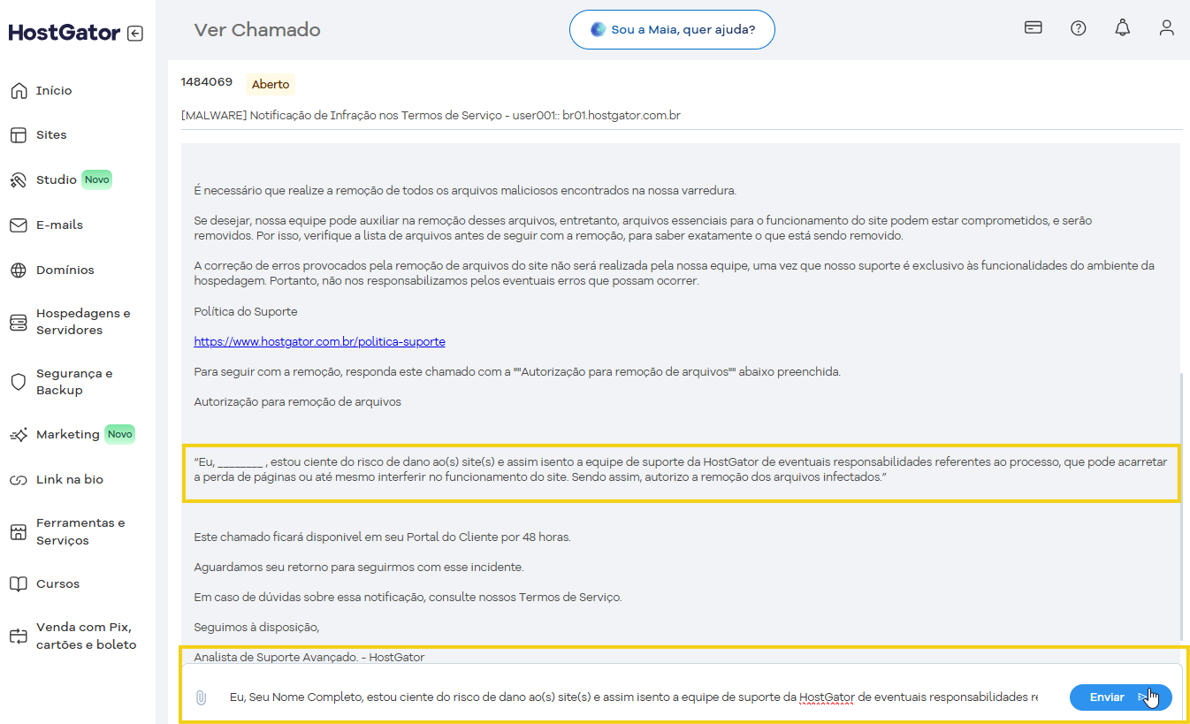This screenshot has height=724, width=1190.
Task: Click 'Sou a Maia, quer ajuda?' button
Action: tap(672, 29)
